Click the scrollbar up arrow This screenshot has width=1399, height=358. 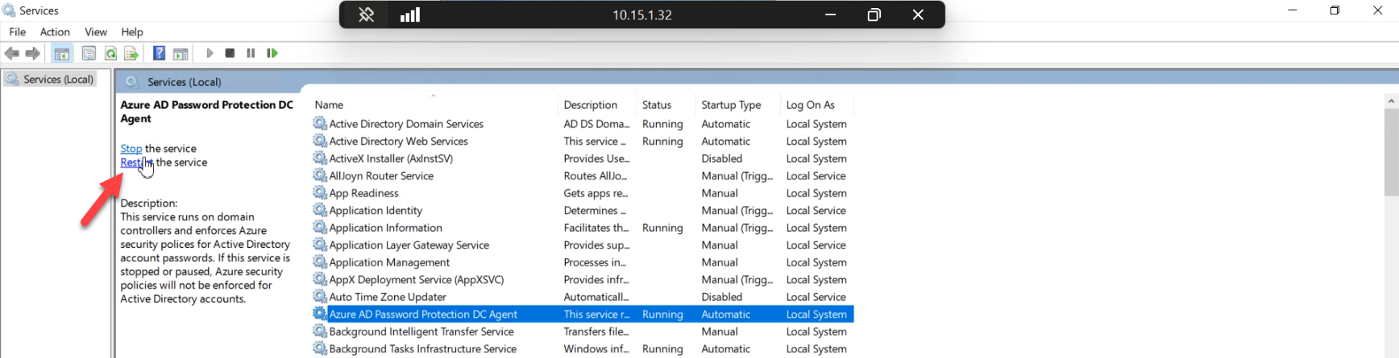click(1391, 101)
